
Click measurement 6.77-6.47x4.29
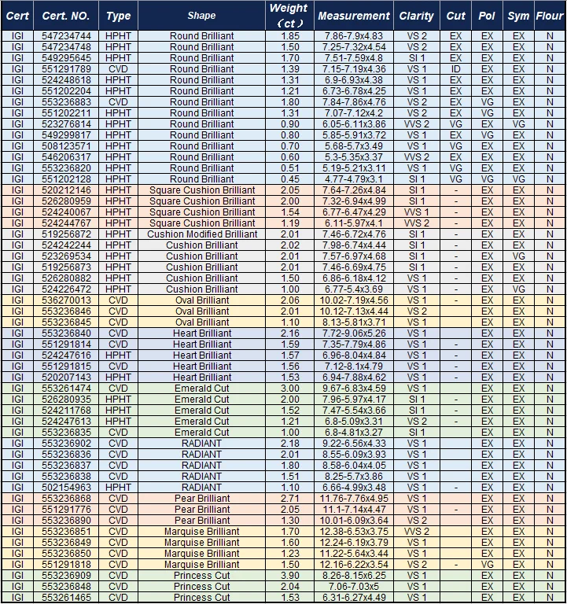pyautogui.click(x=354, y=212)
